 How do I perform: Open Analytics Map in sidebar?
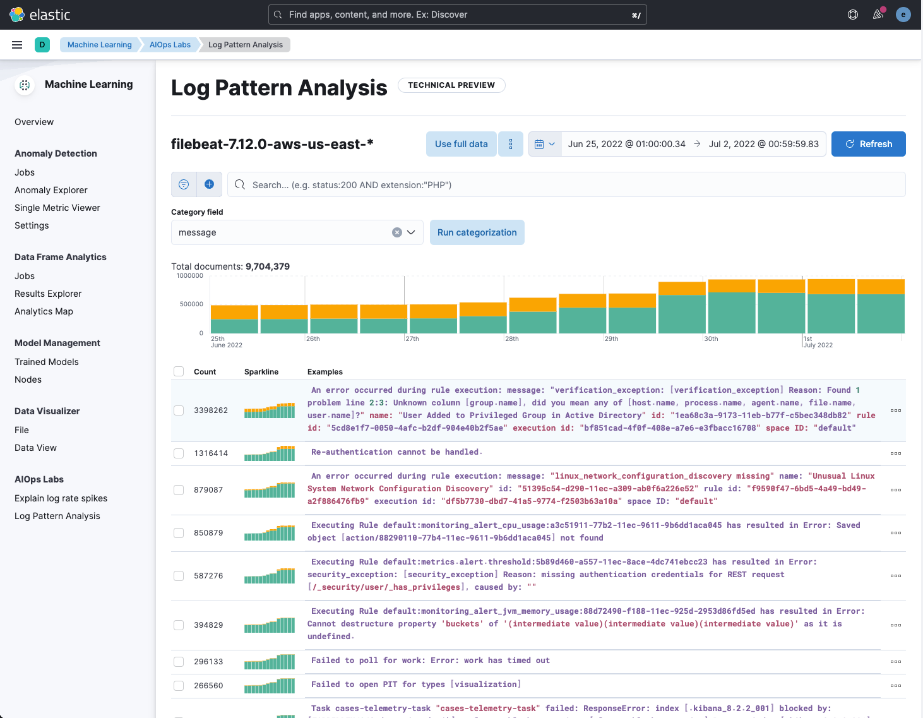pyautogui.click(x=44, y=311)
